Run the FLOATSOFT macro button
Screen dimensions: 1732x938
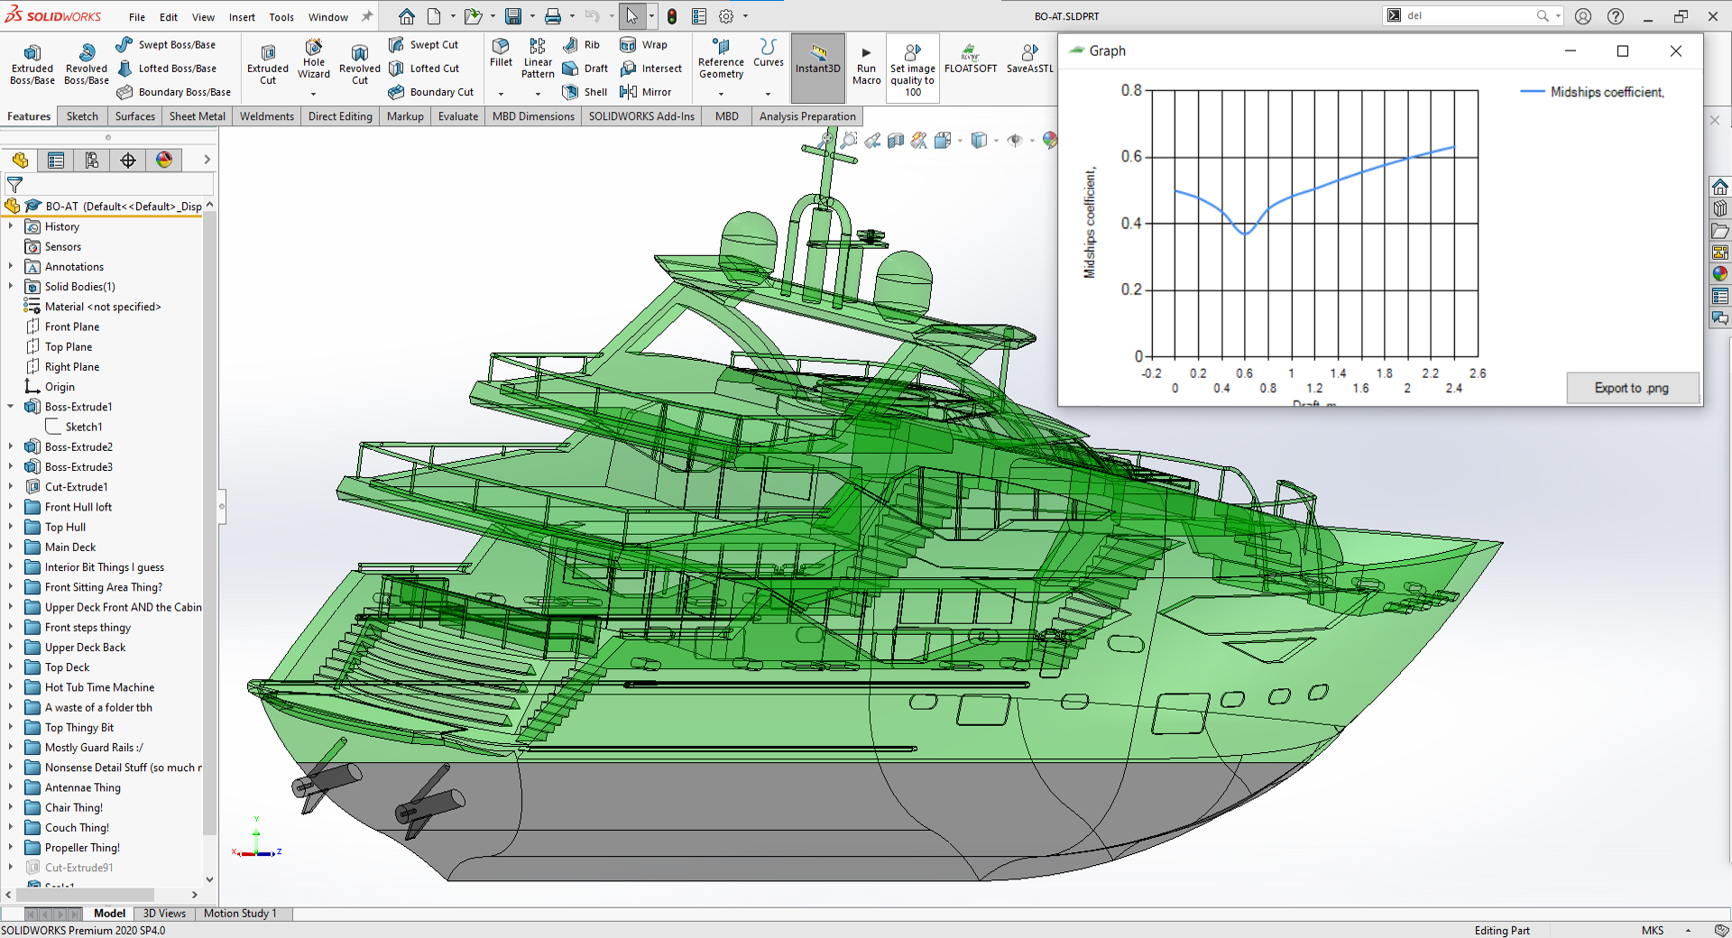tap(970, 60)
